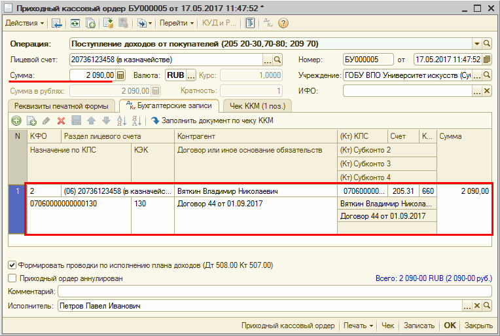The width and height of the screenshot is (500, 336).
Task: Open the calendar icon in the date field
Action: [487, 60]
